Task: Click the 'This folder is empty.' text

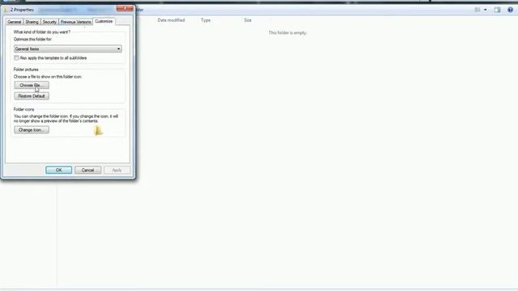Action: [x=288, y=32]
